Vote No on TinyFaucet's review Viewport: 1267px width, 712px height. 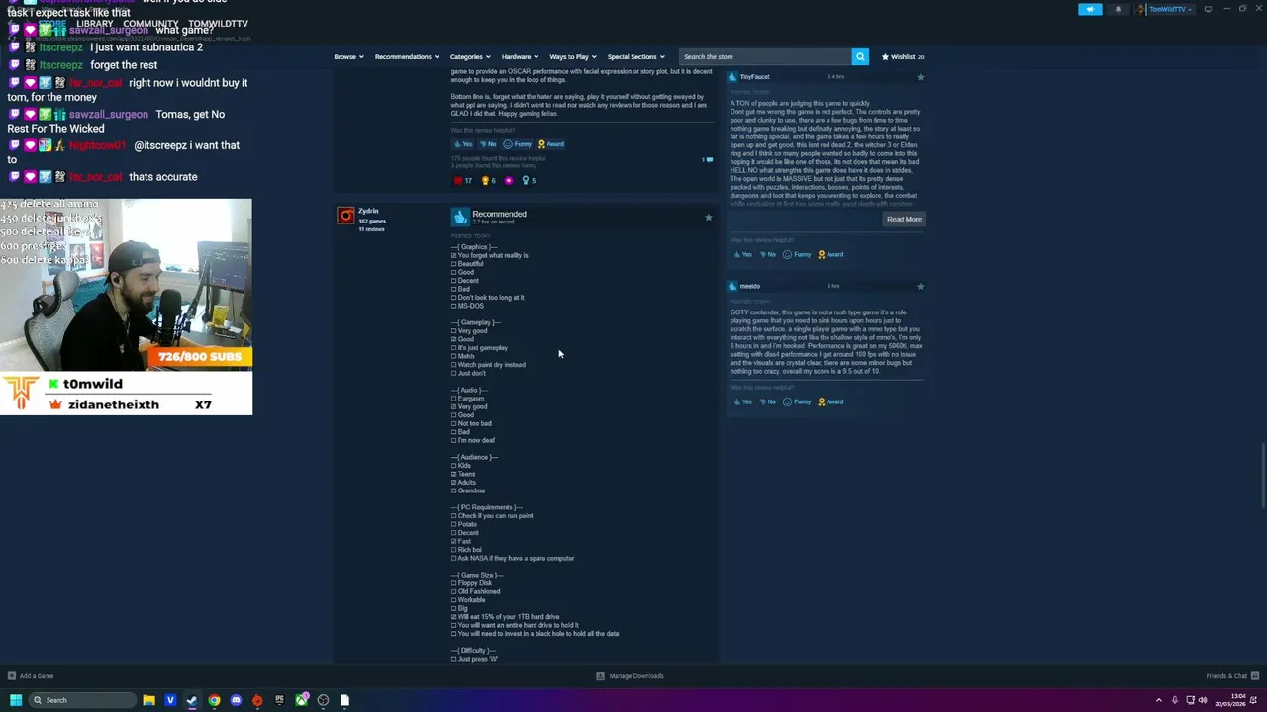[768, 254]
